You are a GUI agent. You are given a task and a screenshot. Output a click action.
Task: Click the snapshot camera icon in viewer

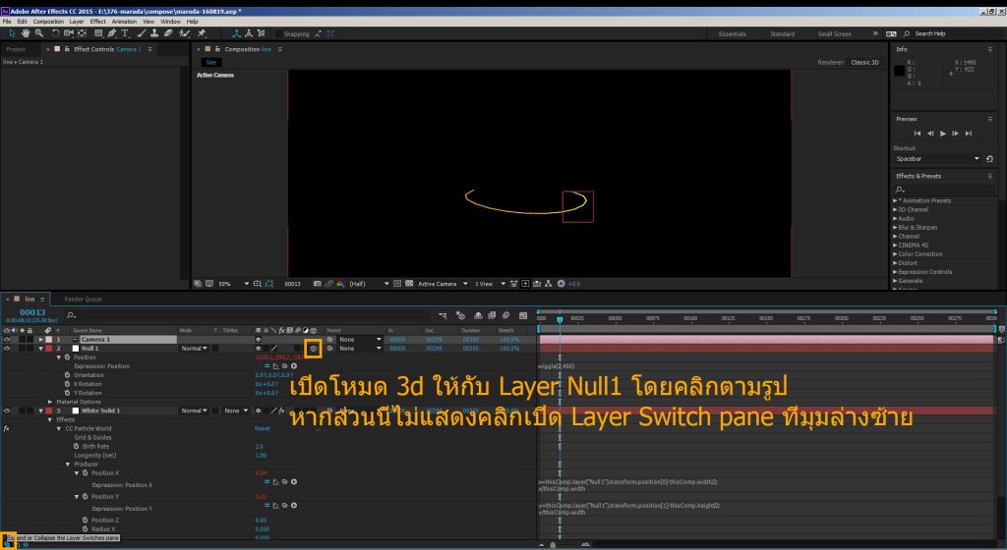pyautogui.click(x=318, y=283)
